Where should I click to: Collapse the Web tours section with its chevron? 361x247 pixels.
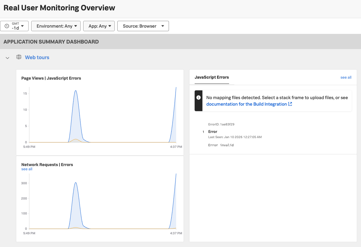click(7, 58)
